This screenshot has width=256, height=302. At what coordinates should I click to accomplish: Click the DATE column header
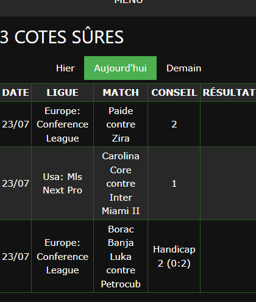click(16, 93)
